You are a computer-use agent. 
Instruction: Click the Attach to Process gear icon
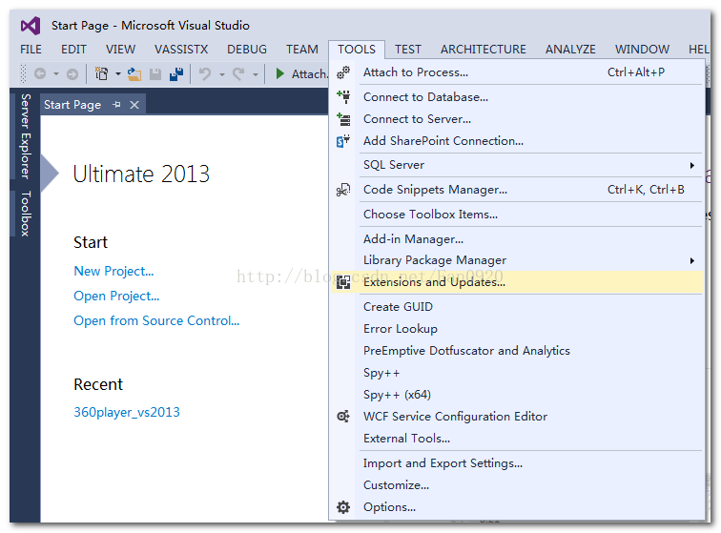[x=343, y=72]
